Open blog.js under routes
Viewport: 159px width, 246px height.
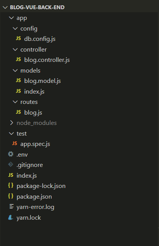tap(33, 112)
